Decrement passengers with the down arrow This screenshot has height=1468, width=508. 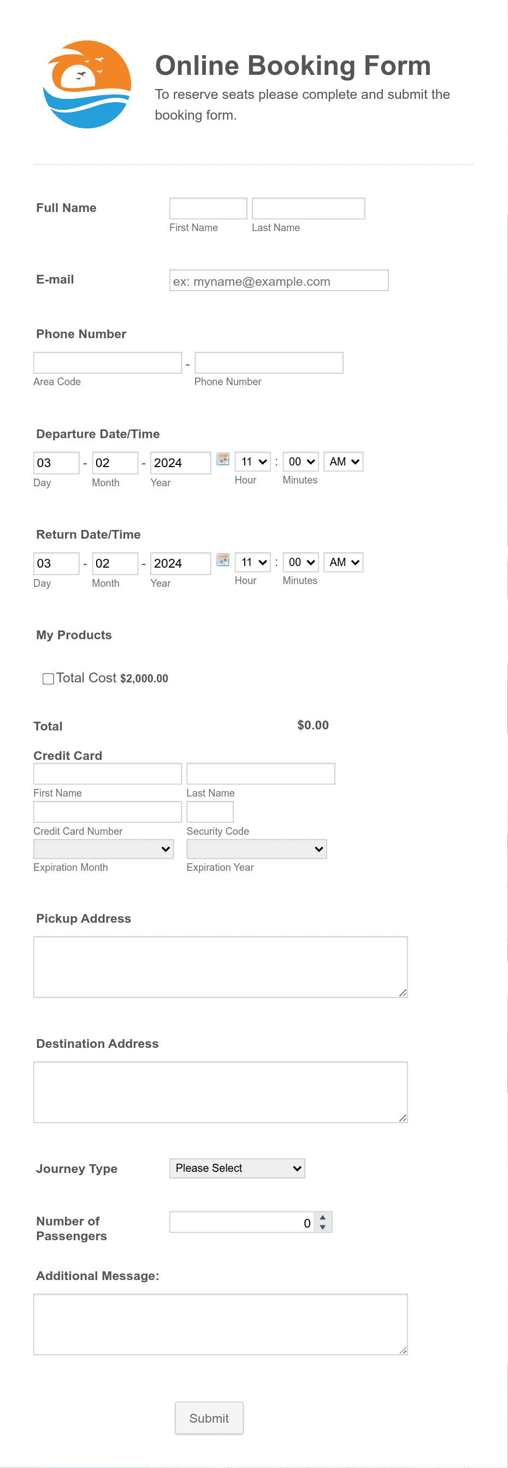click(323, 1227)
